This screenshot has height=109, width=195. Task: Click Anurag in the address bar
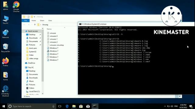tap(45, 25)
